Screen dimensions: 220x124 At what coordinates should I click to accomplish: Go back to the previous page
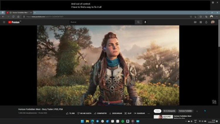pos(3,16)
